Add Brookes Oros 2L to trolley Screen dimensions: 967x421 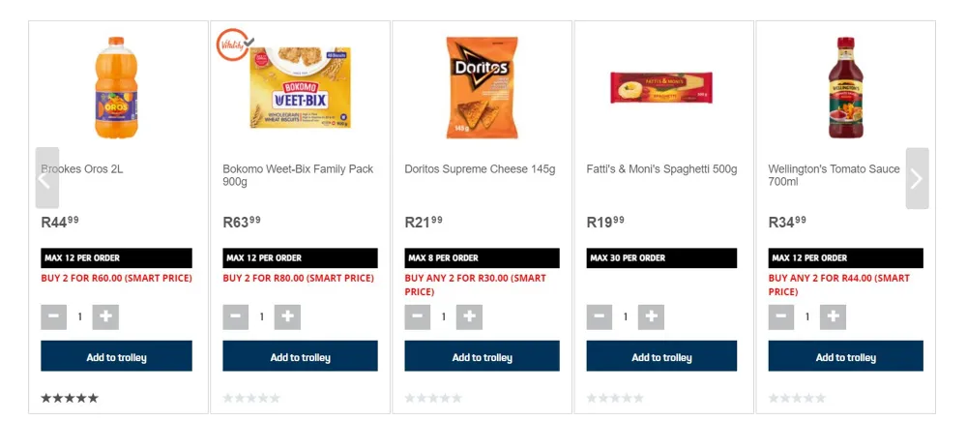click(116, 356)
